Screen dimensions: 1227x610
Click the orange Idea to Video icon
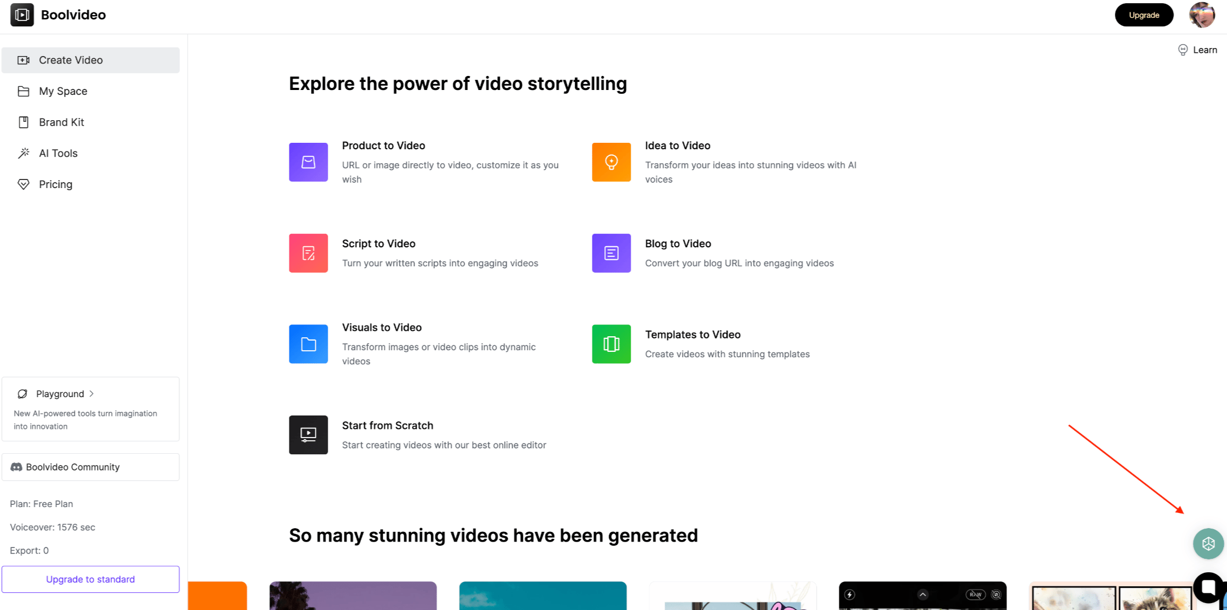point(611,162)
